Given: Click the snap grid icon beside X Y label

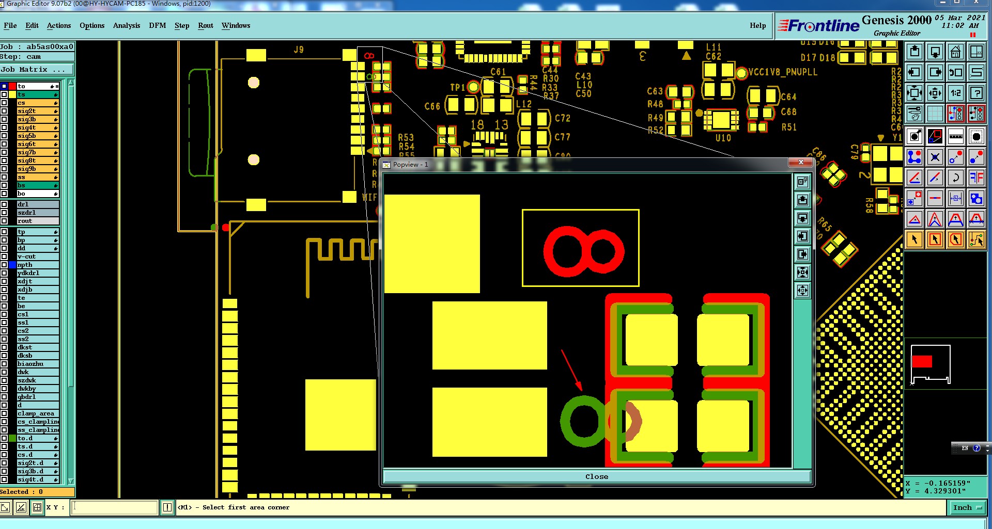Looking at the screenshot, I should [37, 507].
